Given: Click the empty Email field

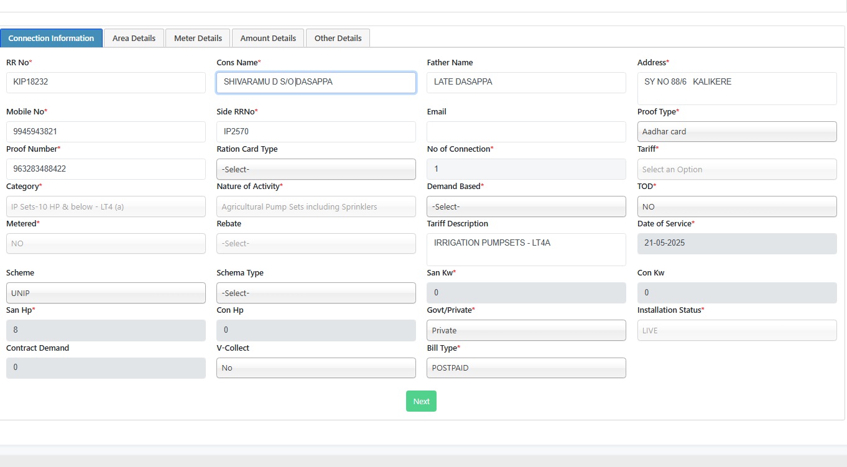Looking at the screenshot, I should (x=526, y=132).
